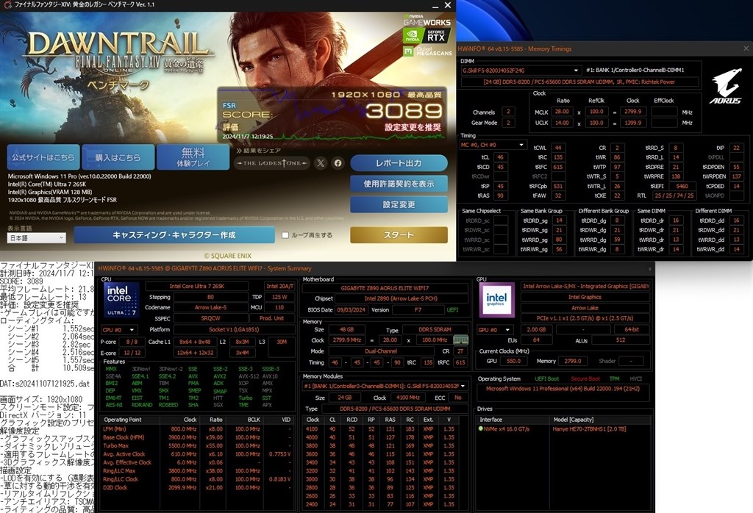This screenshot has height=513, width=753.
Task: Open the 公式サイトはこちら official site button
Action: tap(43, 157)
